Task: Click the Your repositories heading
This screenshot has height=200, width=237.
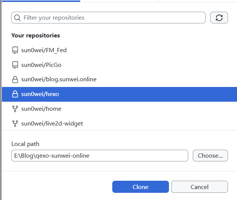Action: [36, 36]
